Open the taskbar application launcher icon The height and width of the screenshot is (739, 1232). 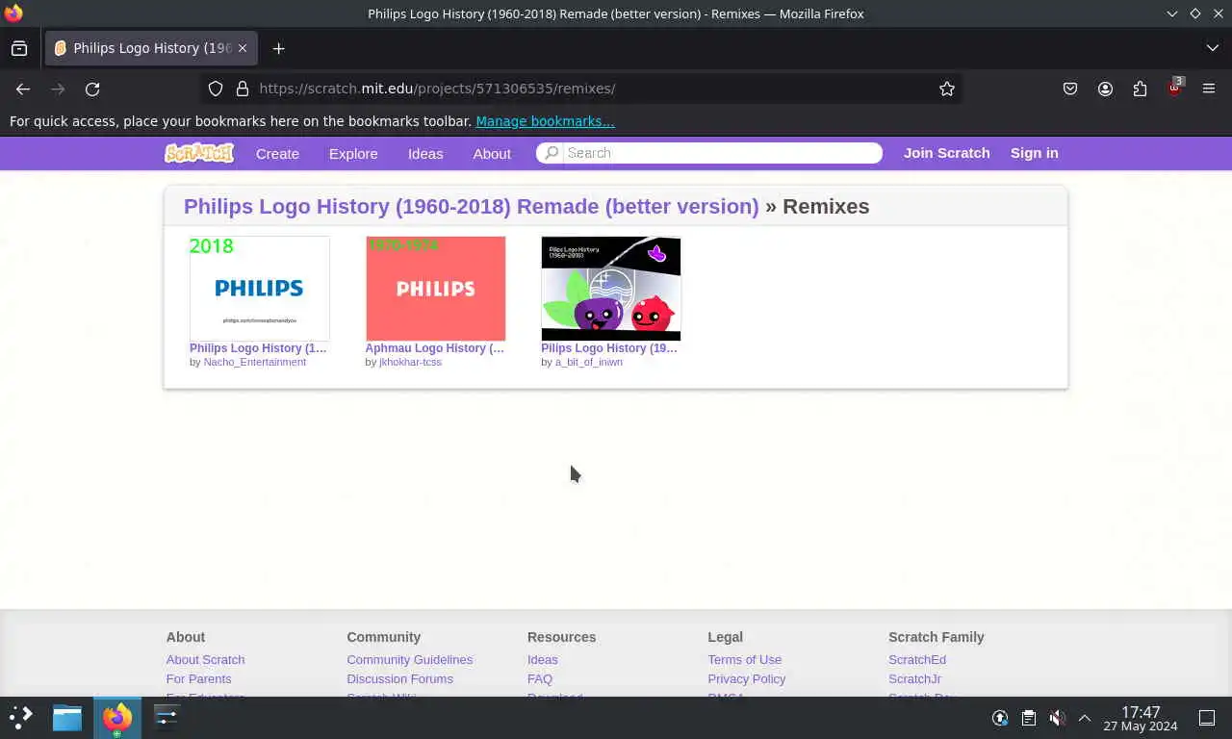pyautogui.click(x=20, y=717)
